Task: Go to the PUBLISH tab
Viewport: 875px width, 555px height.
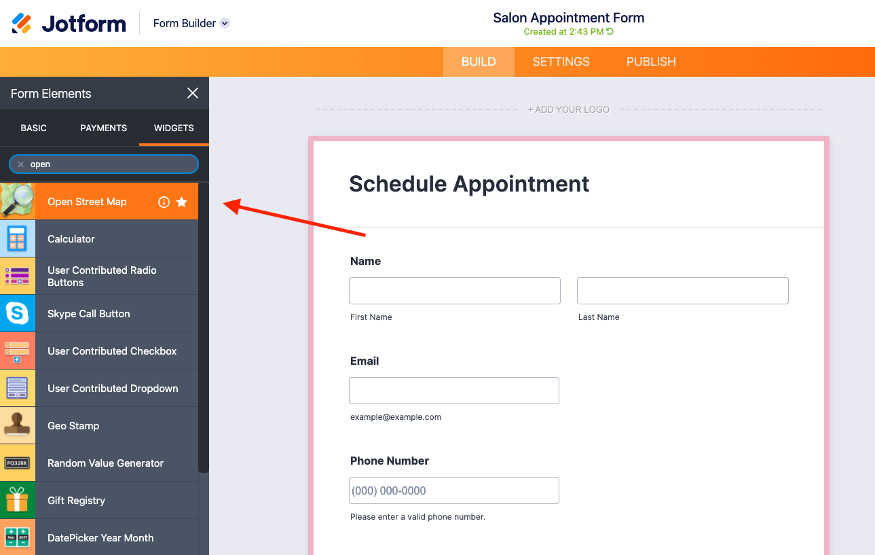Action: (x=651, y=62)
